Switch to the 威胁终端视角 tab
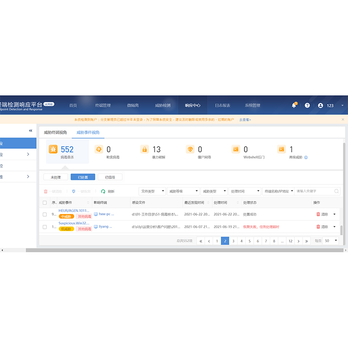The width and height of the screenshot is (348, 348). (x=55, y=132)
